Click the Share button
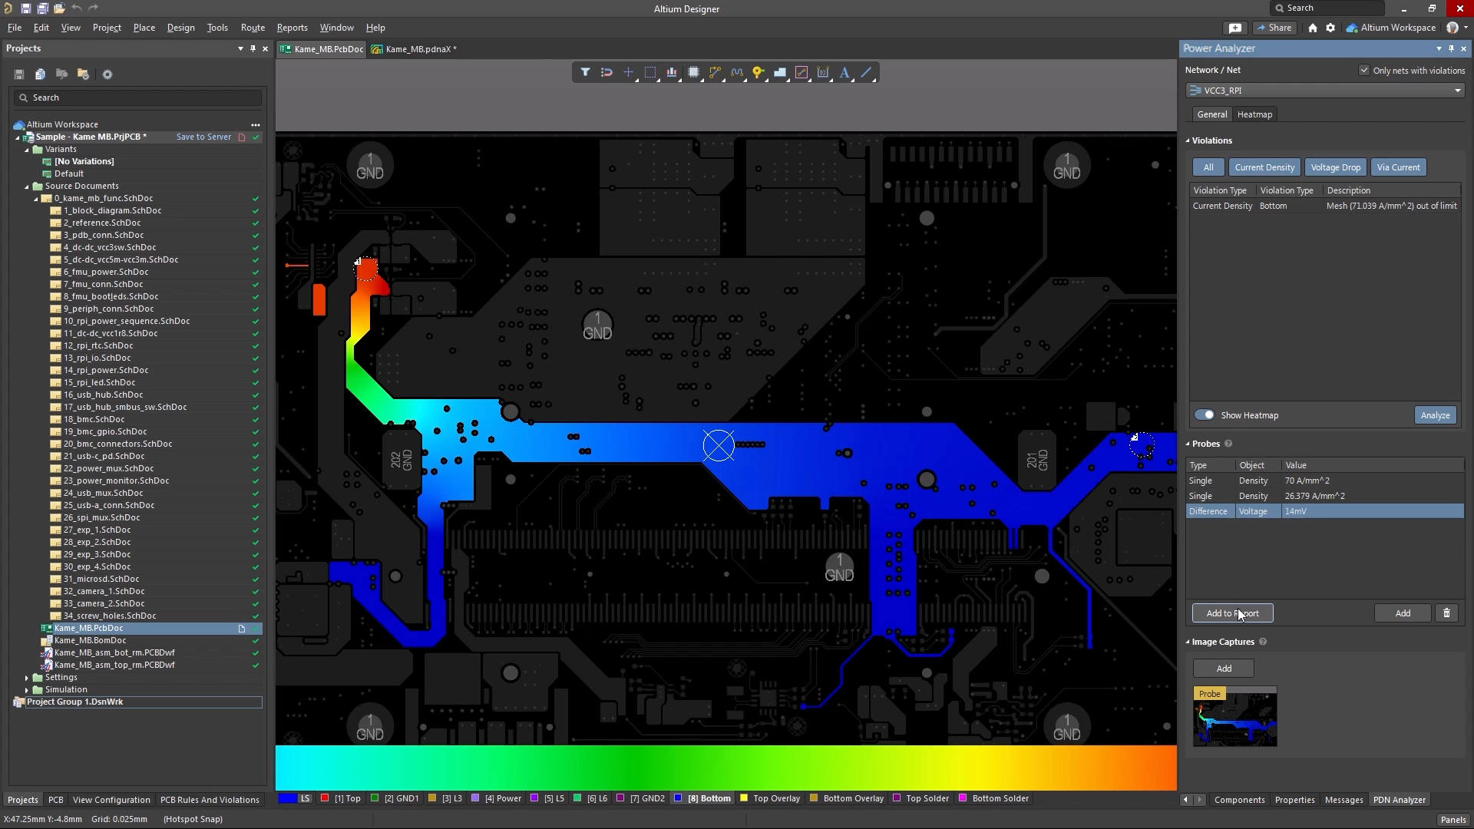This screenshot has height=829, width=1474. click(x=1274, y=28)
